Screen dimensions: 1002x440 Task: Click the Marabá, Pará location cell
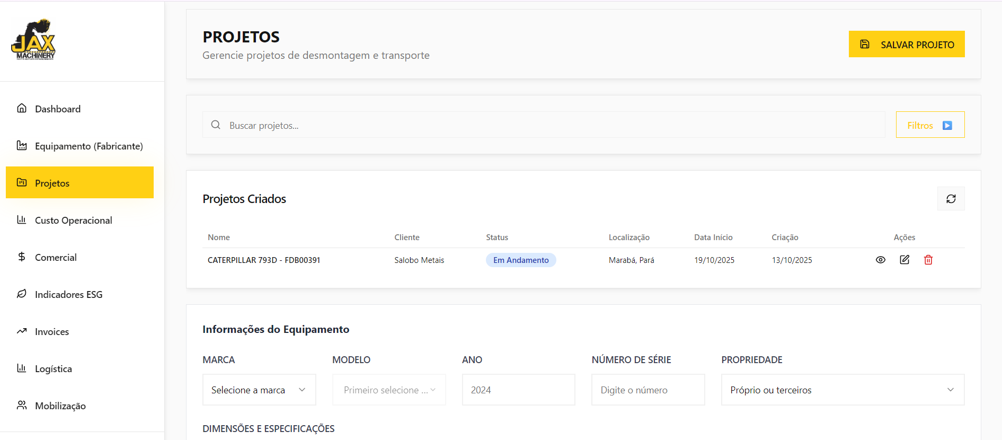[x=632, y=260]
